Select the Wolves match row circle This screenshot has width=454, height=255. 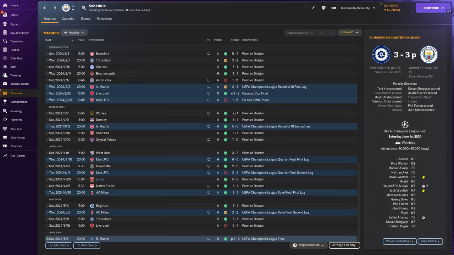48,113
